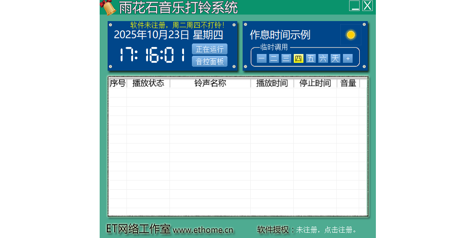Toggle the highlighted Thursday (四) button
Image resolution: width=476 pixels, height=238 pixels.
coord(299,58)
